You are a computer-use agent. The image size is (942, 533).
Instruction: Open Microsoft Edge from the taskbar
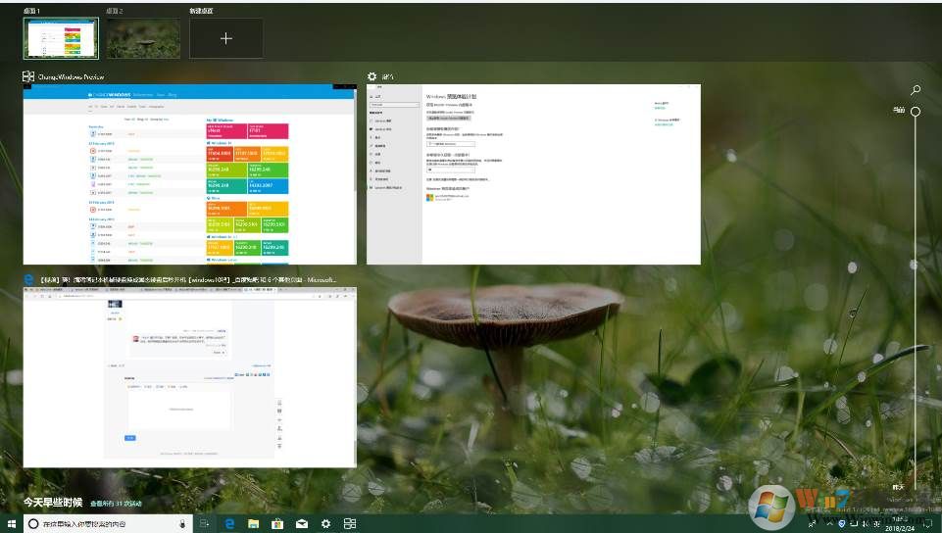click(230, 524)
